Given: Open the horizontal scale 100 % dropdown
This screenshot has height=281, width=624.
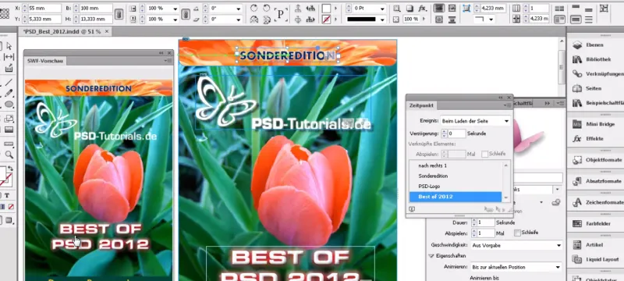Looking at the screenshot, I should coord(175,9).
